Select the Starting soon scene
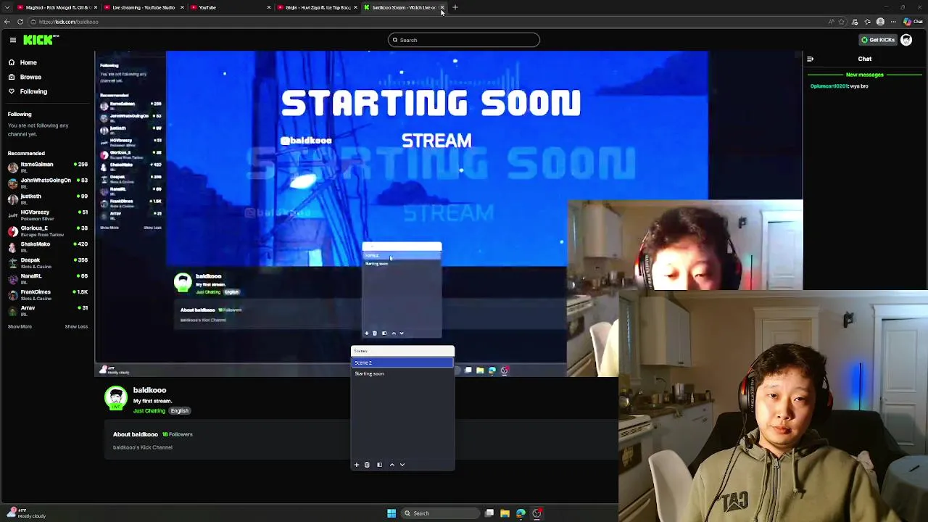Viewport: 928px width, 522px height. click(402, 373)
